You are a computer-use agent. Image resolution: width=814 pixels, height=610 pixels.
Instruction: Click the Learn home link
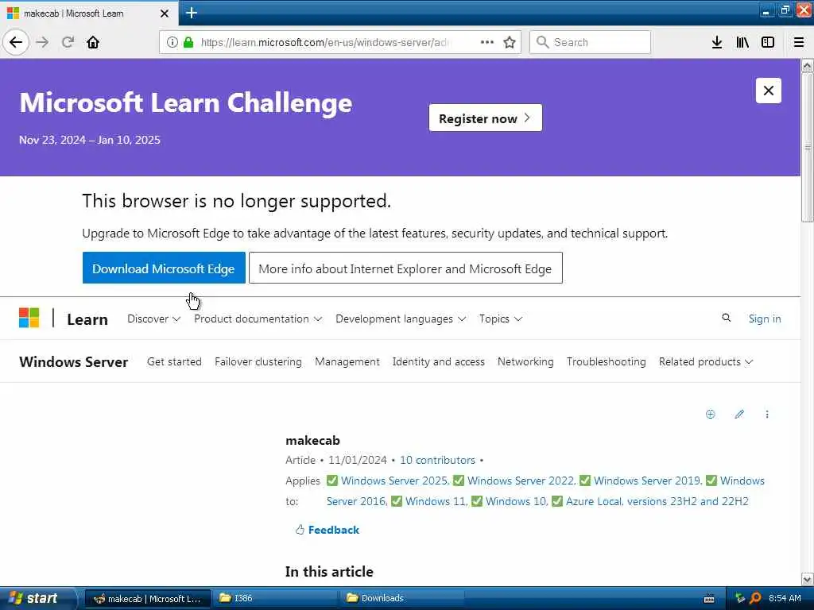pyautogui.click(x=87, y=319)
